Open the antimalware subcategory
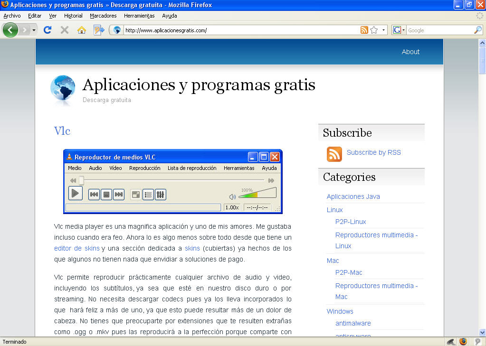Screen dimensions: 486x346 [x=353, y=323]
